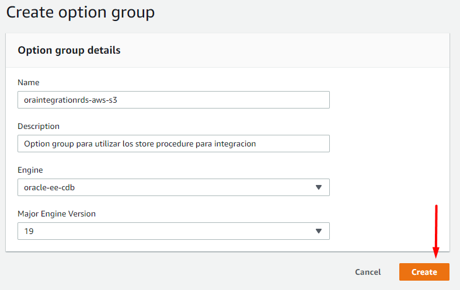Image resolution: width=460 pixels, height=290 pixels.
Task: Click the Option group details heading
Action: pos(69,50)
